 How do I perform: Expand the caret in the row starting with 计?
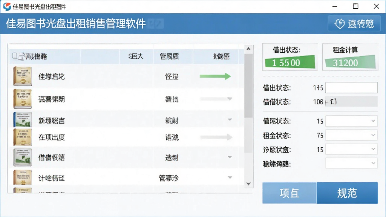[x=230, y=177]
